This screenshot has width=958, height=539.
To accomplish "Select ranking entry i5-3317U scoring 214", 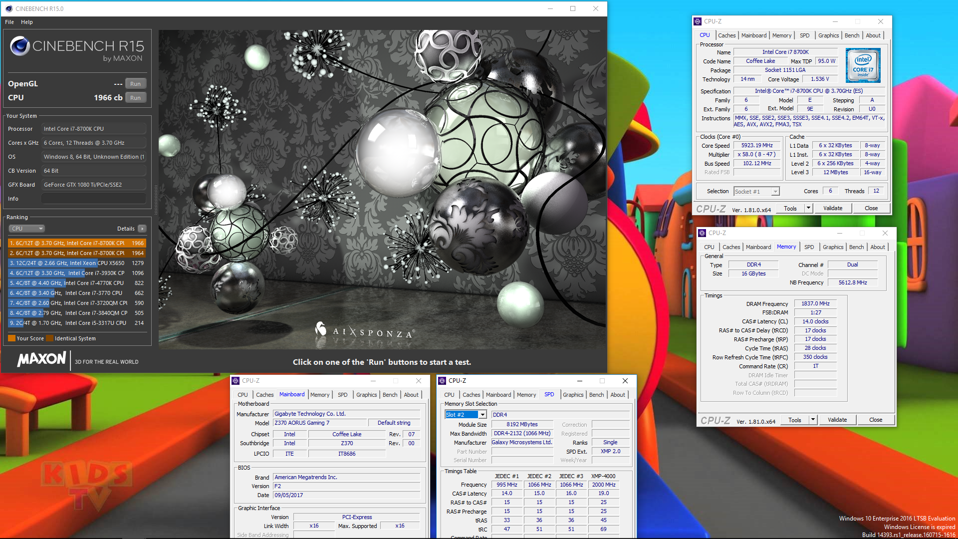I will (x=77, y=323).
